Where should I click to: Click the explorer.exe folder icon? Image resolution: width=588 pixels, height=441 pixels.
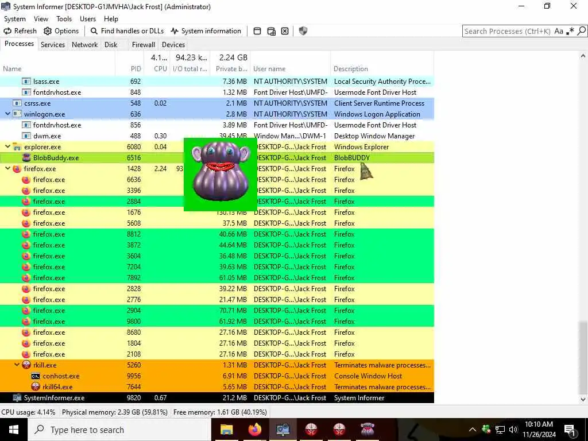17,146
